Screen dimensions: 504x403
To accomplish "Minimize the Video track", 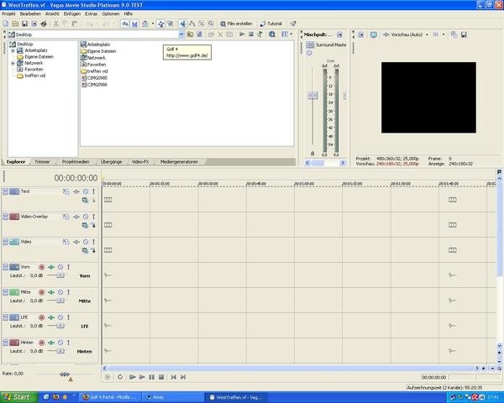I will (x=6, y=242).
